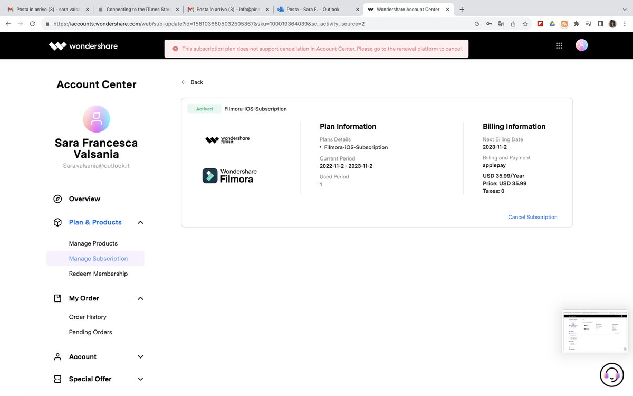Click the Special Offer coupon icon
This screenshot has width=633, height=396.
tap(57, 379)
